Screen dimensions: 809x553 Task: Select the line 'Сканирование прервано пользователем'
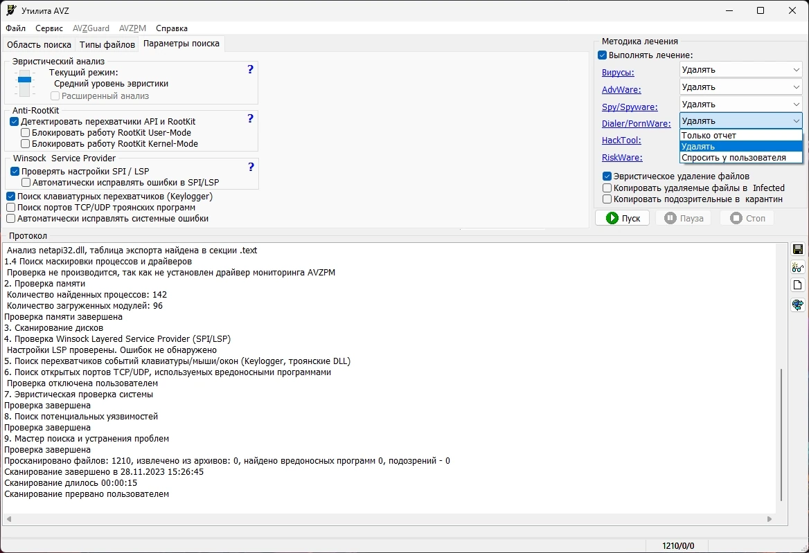(x=87, y=494)
